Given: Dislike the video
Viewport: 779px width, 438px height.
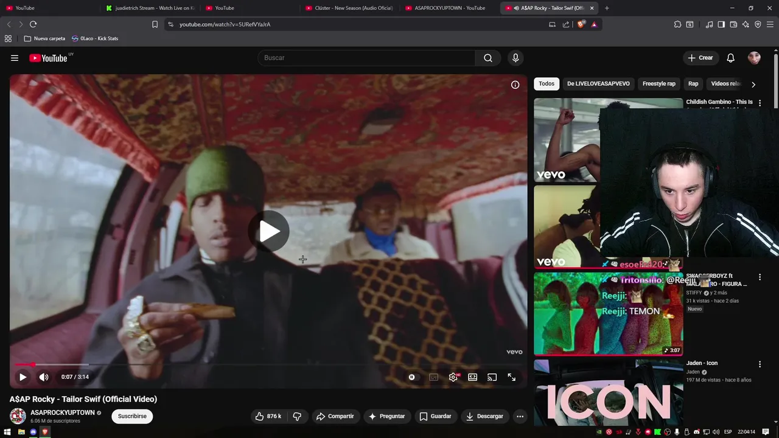Looking at the screenshot, I should [297, 416].
